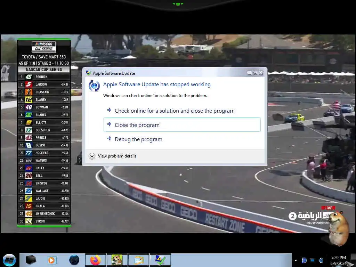This screenshot has height=267, width=356.
Task: Click ELLIOTT row in leaderboard
Action: tap(44, 122)
